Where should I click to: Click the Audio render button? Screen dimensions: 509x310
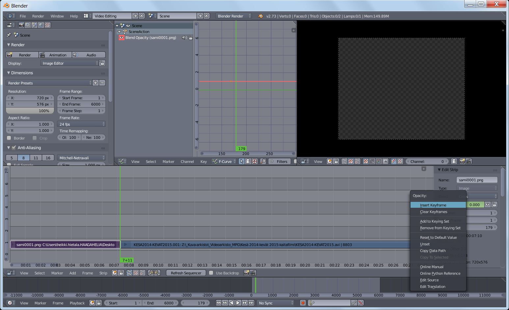coord(89,55)
